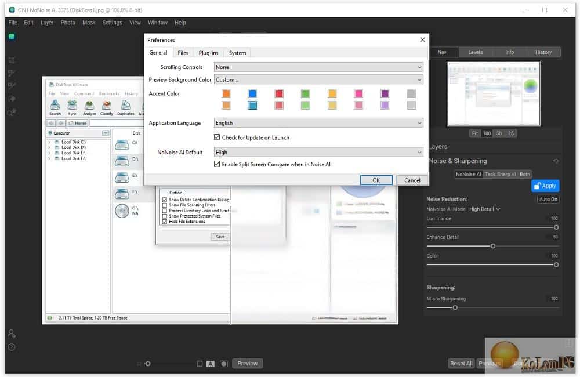The image size is (580, 377).
Task: Switch to the History tab in the right panel
Action: tap(543, 52)
